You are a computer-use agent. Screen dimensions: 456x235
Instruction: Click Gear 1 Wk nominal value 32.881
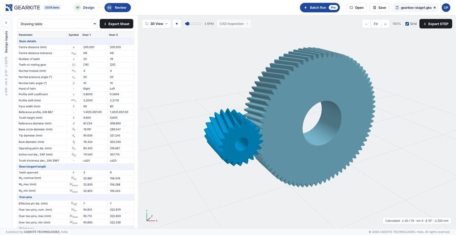click(88, 178)
